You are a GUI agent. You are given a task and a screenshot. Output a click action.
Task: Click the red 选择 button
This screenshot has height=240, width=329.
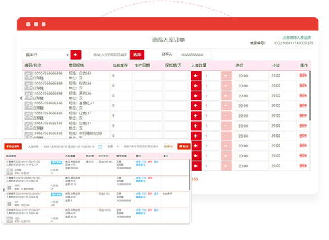137,54
